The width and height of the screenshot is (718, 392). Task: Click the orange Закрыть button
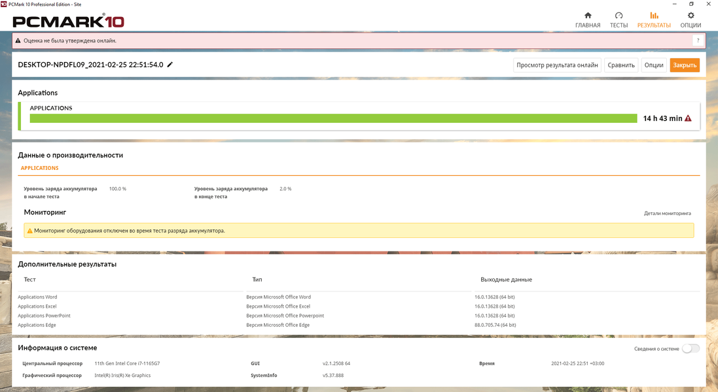click(x=685, y=65)
